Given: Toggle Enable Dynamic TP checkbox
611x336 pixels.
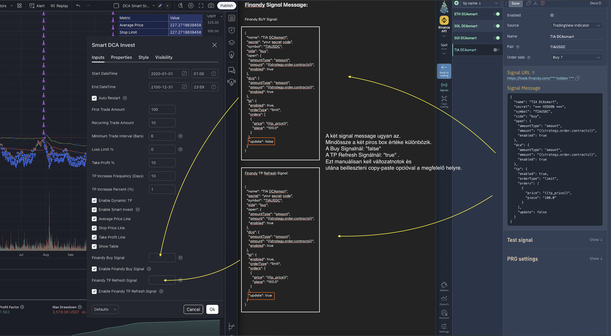Looking at the screenshot, I should pos(94,201).
